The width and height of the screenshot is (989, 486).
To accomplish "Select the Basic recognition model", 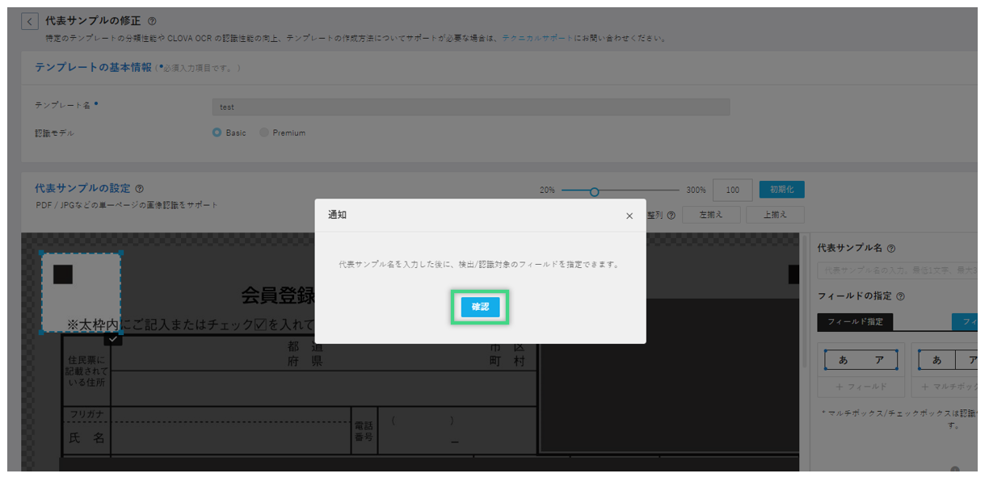I will point(217,132).
